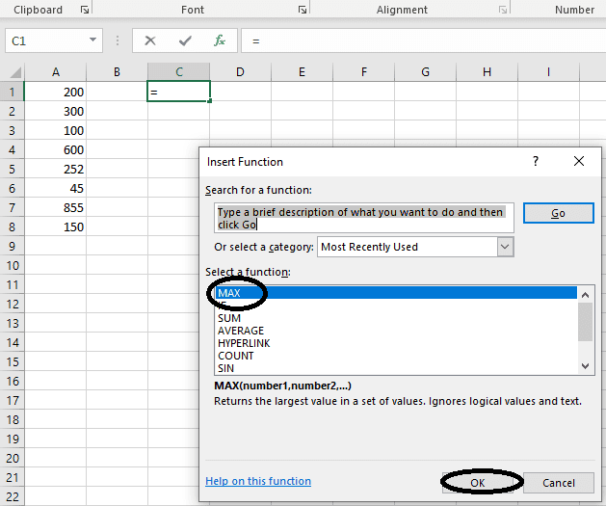Click the formula bar Cancel X icon
The image size is (606, 506).
[150, 40]
